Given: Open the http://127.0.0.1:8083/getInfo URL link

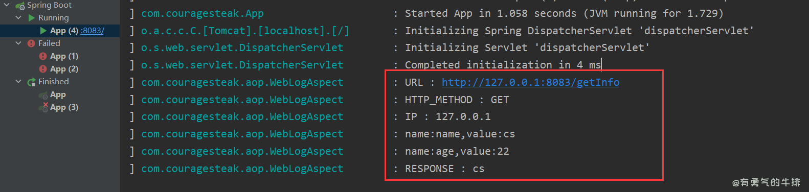Looking at the screenshot, I should [x=530, y=82].
